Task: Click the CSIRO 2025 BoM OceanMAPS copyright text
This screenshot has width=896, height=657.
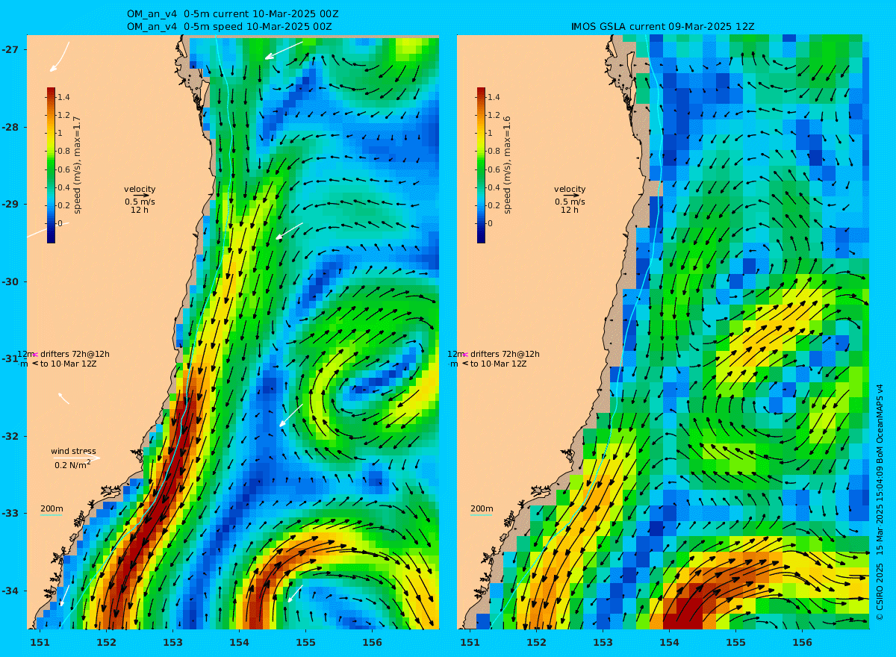Action: [880, 502]
